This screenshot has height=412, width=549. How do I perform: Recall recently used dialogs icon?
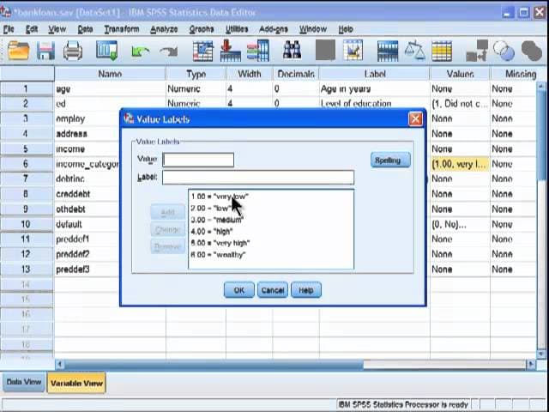107,51
